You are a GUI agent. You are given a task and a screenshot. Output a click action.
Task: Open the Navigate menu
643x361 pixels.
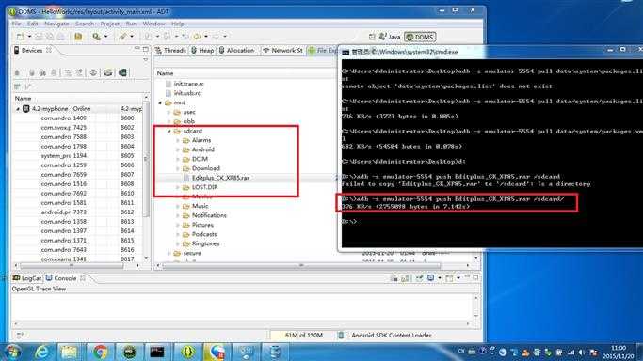tap(56, 24)
